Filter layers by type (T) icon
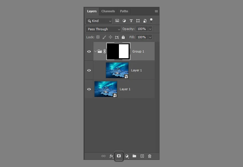Viewport: 243px width, 167px height. point(131,21)
